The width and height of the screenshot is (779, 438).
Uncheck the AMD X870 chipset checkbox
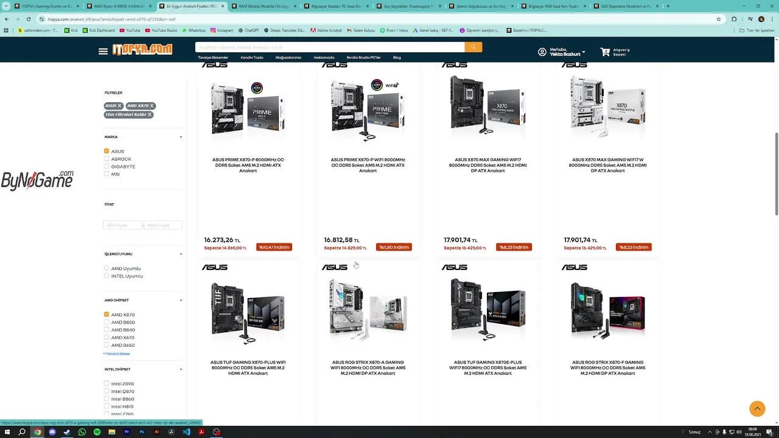[x=107, y=315]
